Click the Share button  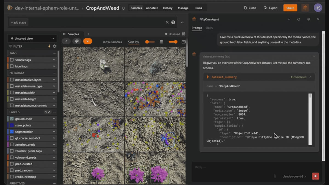coord(290,8)
